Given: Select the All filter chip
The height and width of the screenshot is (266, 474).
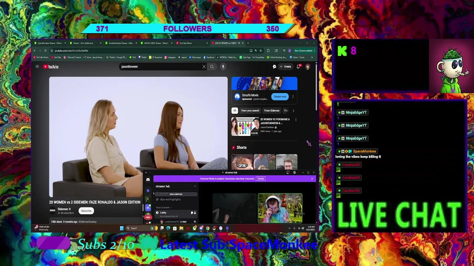Looking at the screenshot, I should 234,110.
